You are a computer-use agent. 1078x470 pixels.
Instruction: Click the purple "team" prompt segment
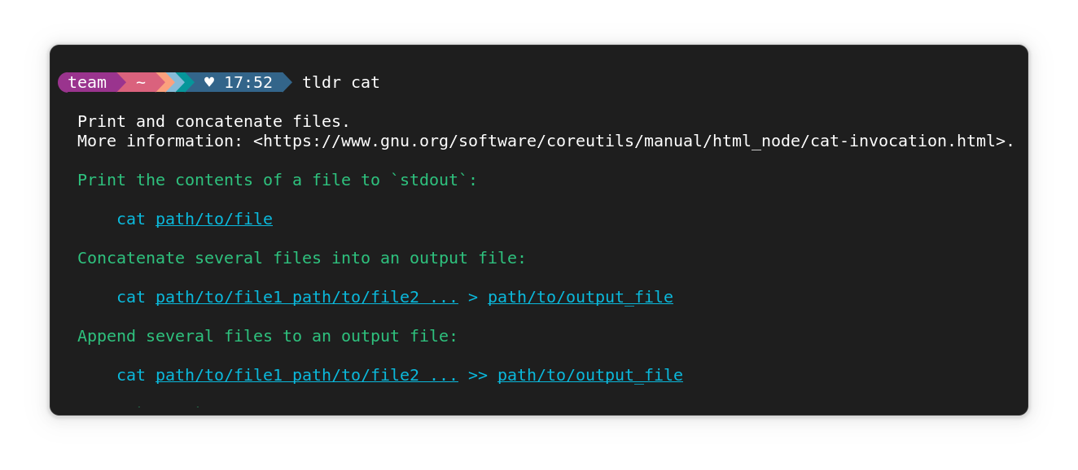coord(87,82)
